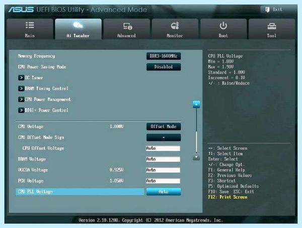
Task: Click the PCH Voltage Auto field
Action: [163, 181]
